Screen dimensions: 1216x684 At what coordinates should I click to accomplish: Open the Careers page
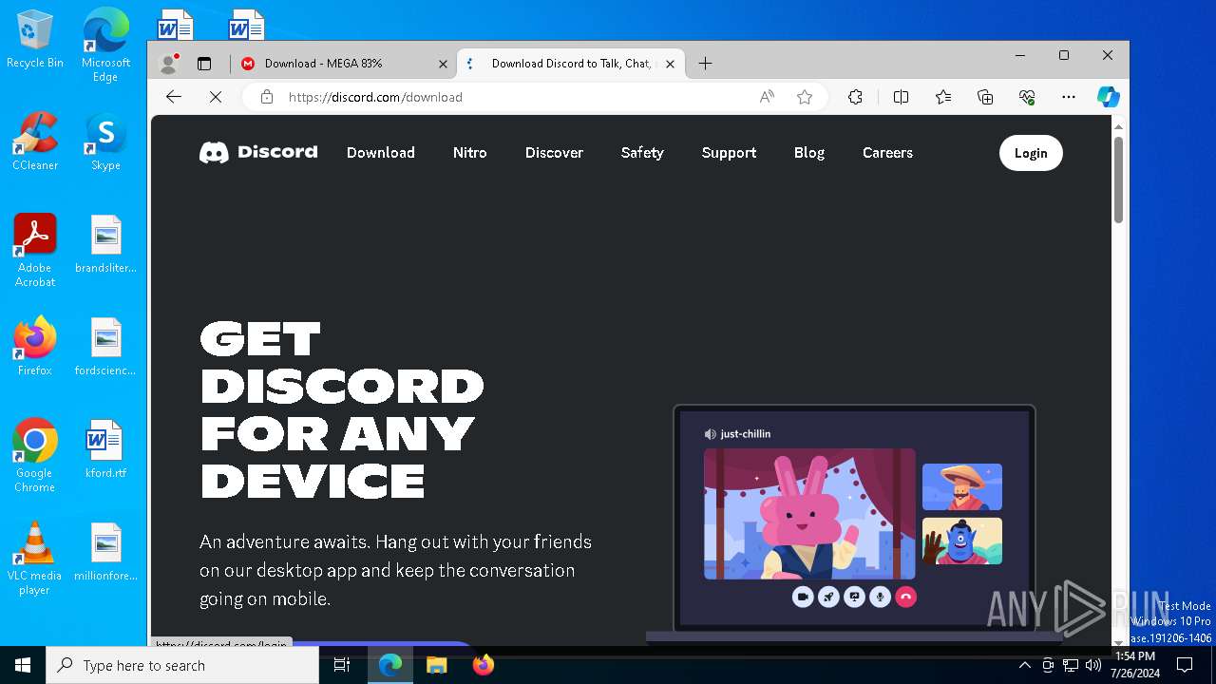[x=887, y=152]
